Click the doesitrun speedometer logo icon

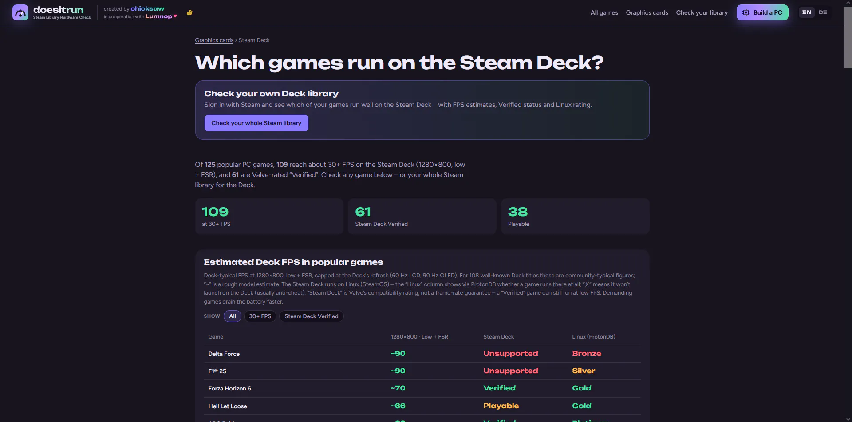[20, 12]
